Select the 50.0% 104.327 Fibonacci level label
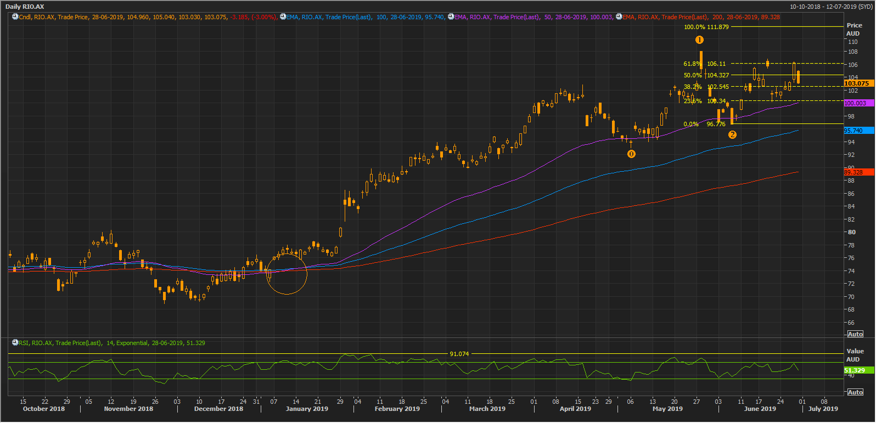876x423 pixels. [x=706, y=75]
